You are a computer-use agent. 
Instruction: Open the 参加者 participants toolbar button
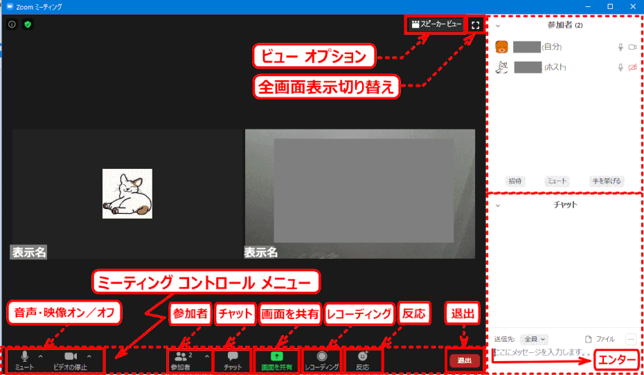click(181, 360)
